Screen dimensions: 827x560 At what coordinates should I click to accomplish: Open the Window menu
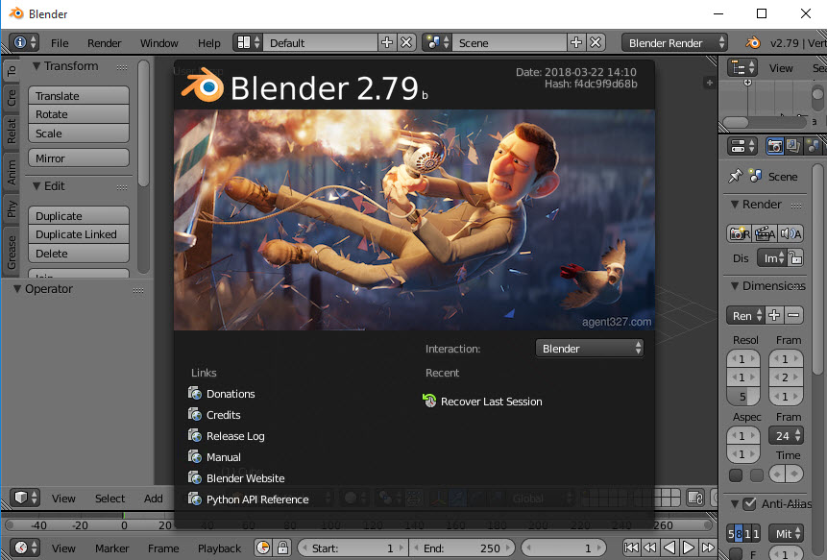158,43
